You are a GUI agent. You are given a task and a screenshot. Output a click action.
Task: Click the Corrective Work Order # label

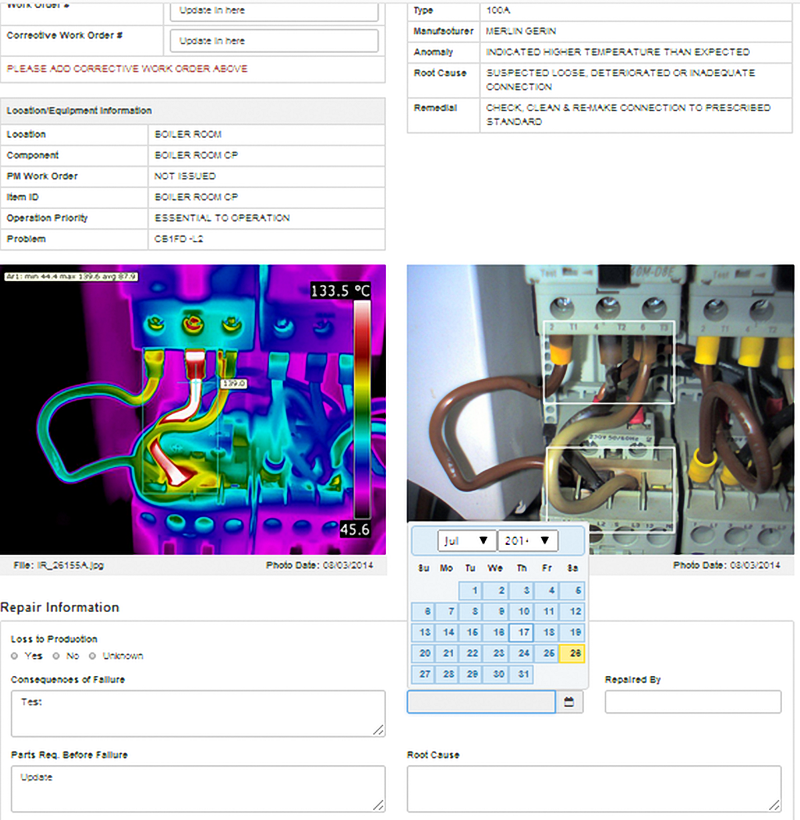pos(65,35)
